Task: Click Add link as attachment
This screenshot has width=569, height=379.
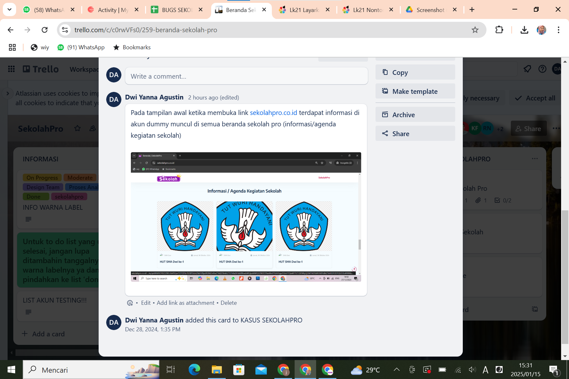Action: pos(186,303)
